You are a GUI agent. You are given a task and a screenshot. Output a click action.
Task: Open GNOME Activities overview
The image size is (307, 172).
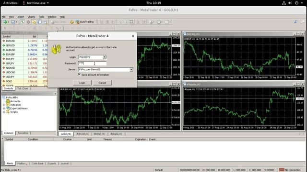[x=10, y=3]
